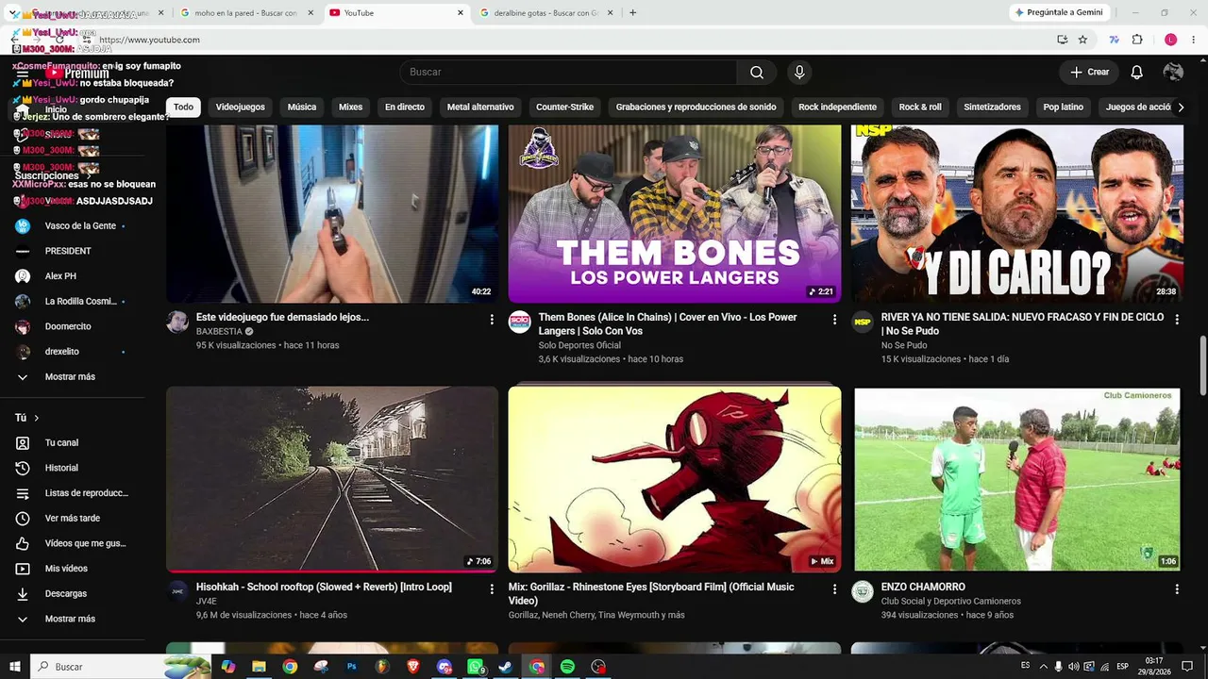Open the YouTube account avatar menu
Viewport: 1208px width, 679px height.
coord(1173,73)
